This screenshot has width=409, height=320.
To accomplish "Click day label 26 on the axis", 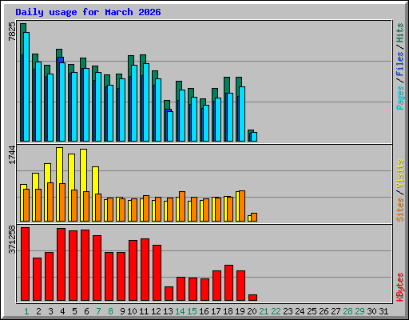I will pos(324,311).
